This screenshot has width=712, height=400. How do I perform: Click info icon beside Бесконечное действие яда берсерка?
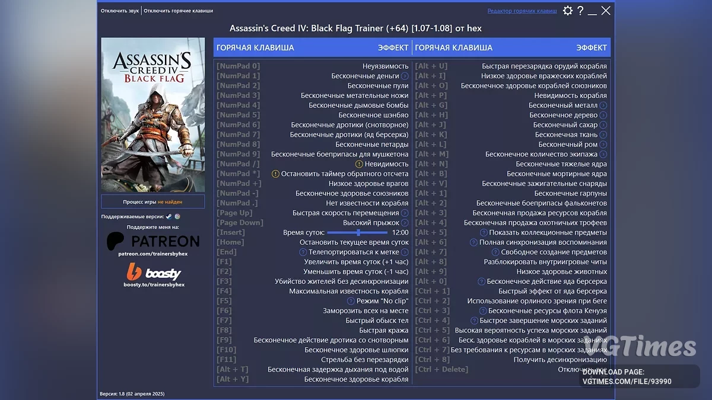pyautogui.click(x=482, y=281)
